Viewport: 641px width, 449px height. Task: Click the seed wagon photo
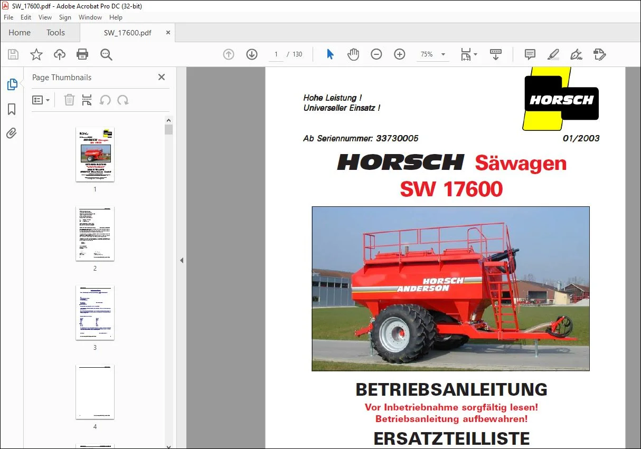click(x=451, y=289)
